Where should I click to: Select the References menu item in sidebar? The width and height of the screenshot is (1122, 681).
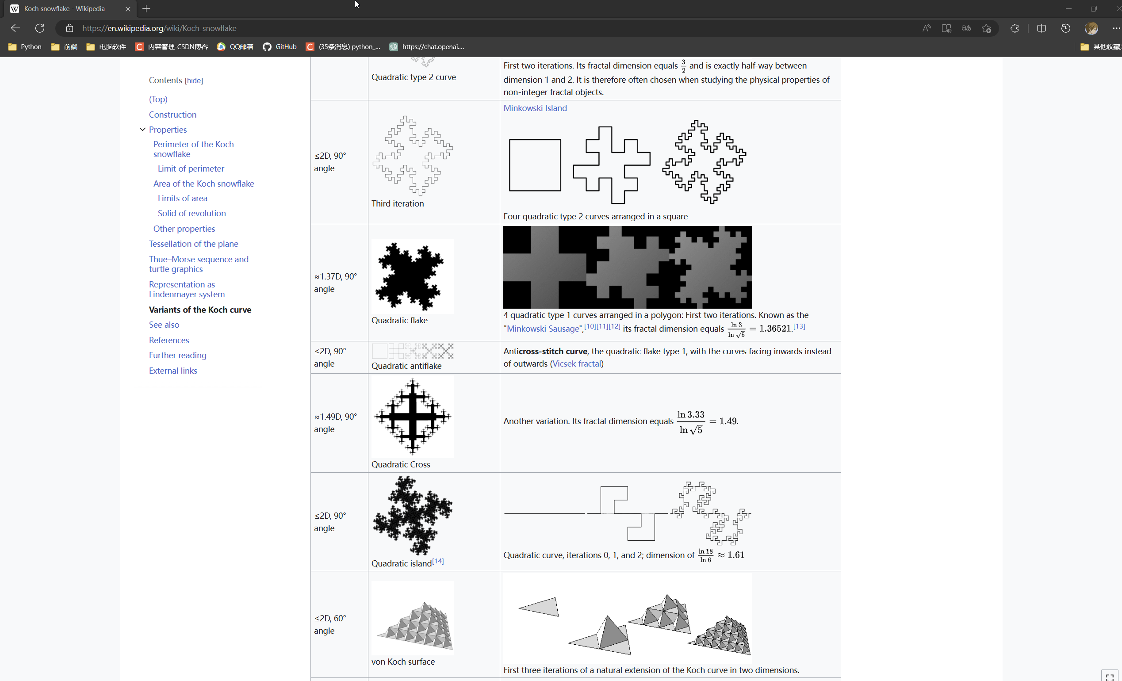click(x=169, y=340)
